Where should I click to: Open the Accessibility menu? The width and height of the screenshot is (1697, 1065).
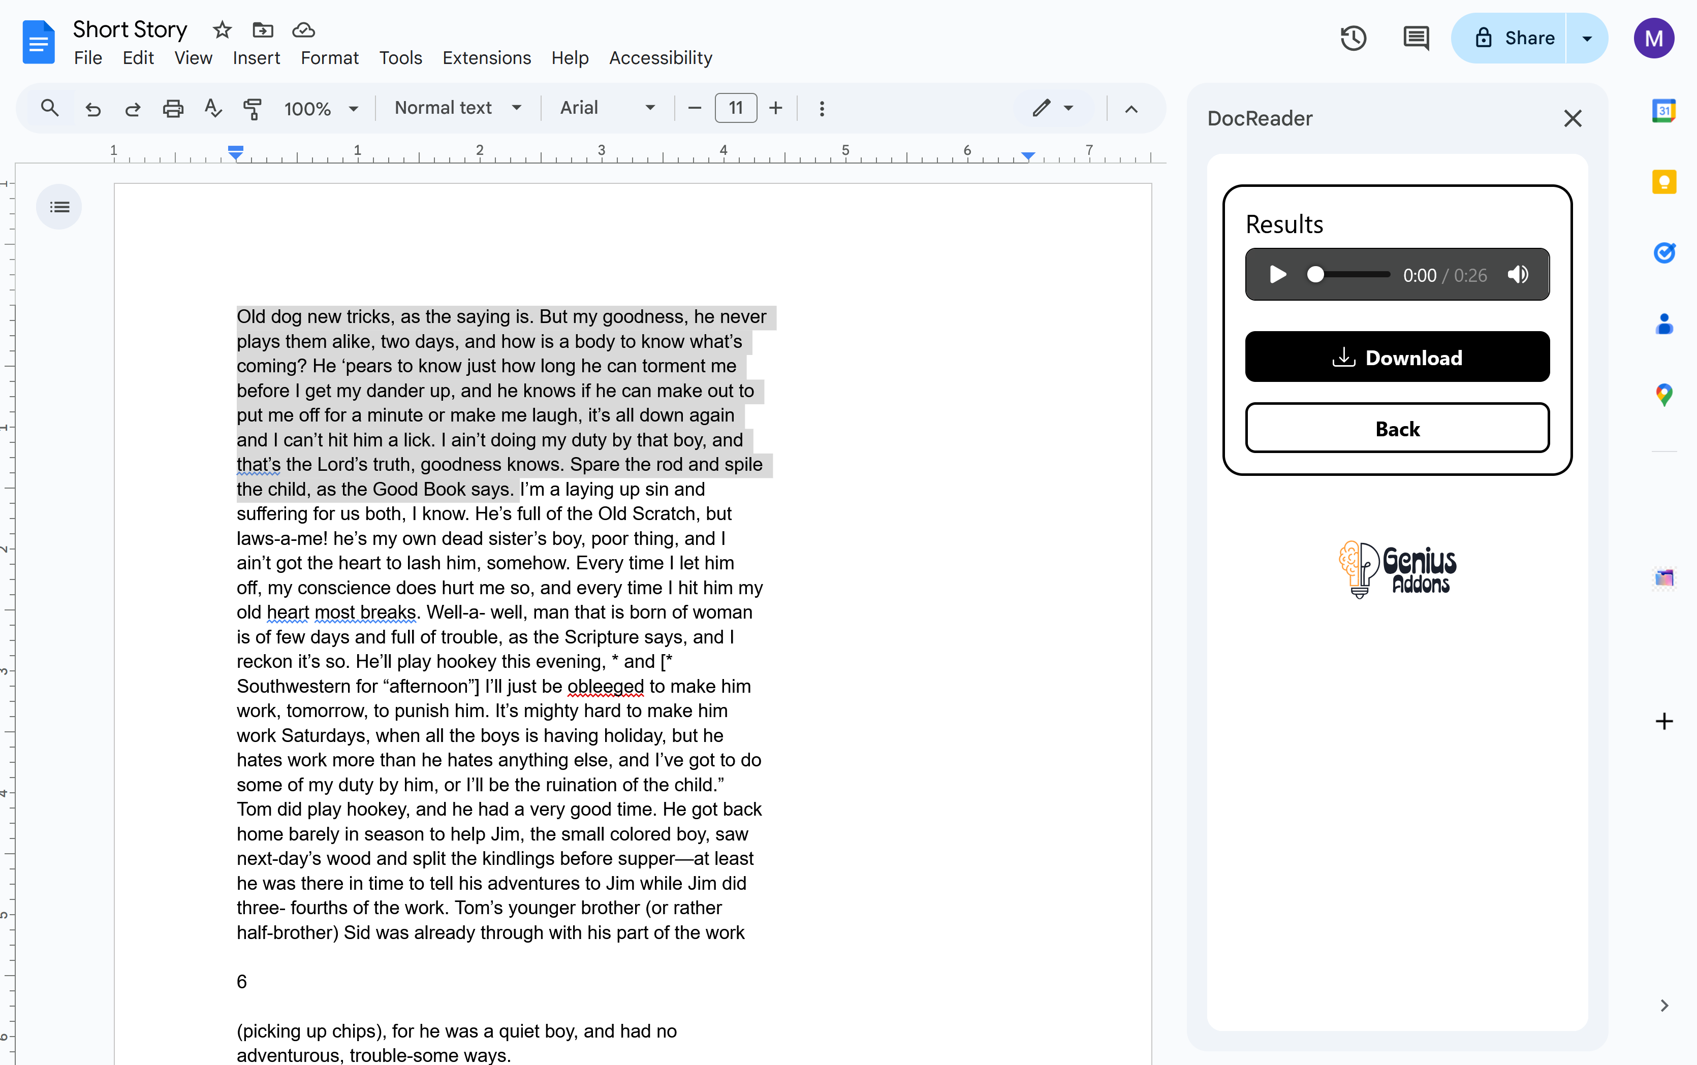point(661,58)
